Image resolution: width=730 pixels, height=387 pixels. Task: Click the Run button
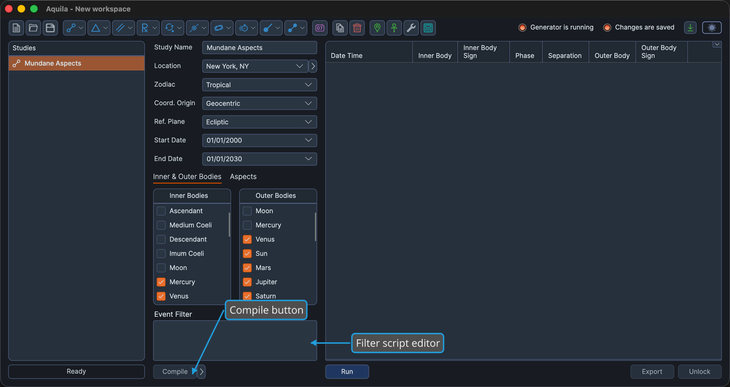coord(347,372)
